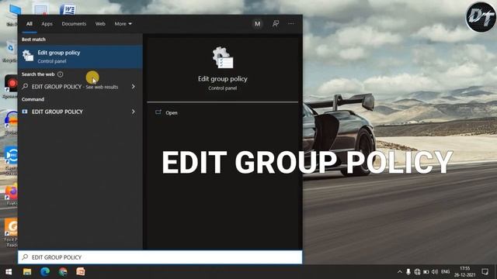Open the notification action center icon
Viewport: 497px width, 279px height.
point(485,272)
